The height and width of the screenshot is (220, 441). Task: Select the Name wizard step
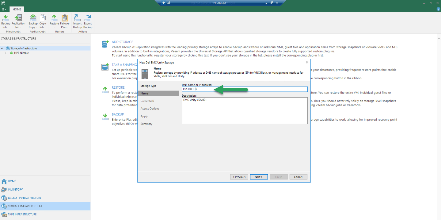[158, 93]
